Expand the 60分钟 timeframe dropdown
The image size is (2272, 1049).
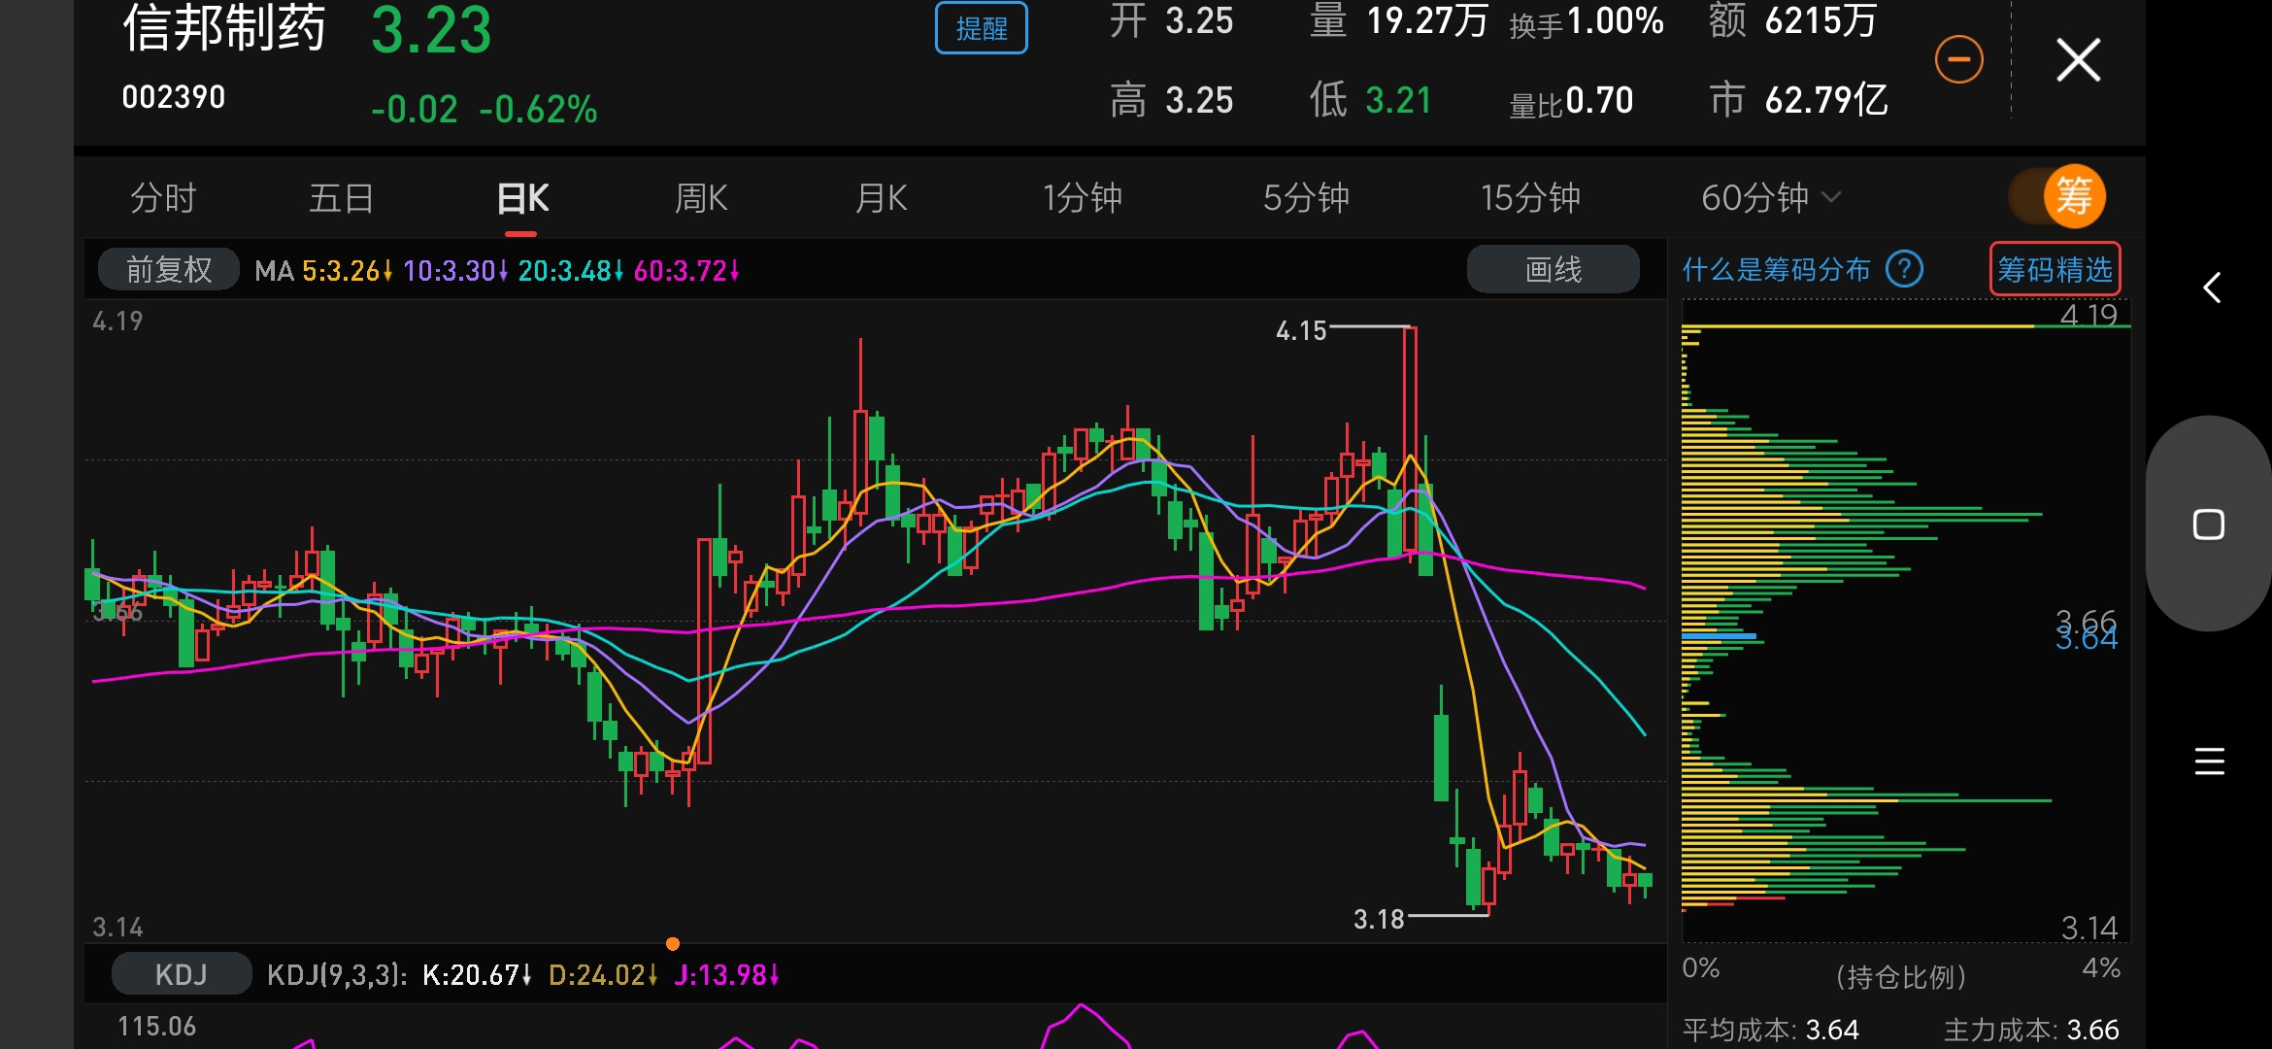tap(1770, 198)
